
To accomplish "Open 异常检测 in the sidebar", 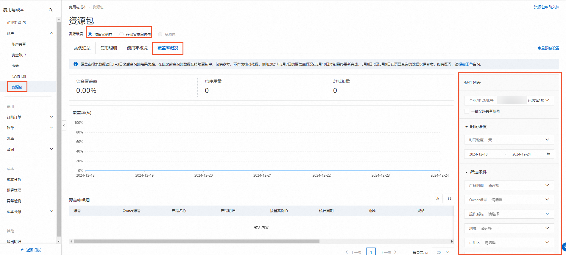I will pyautogui.click(x=14, y=201).
